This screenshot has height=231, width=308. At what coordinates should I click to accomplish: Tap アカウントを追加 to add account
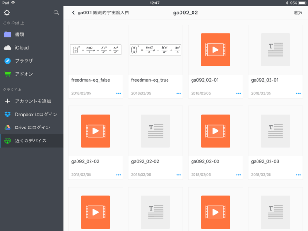[x=31, y=101]
